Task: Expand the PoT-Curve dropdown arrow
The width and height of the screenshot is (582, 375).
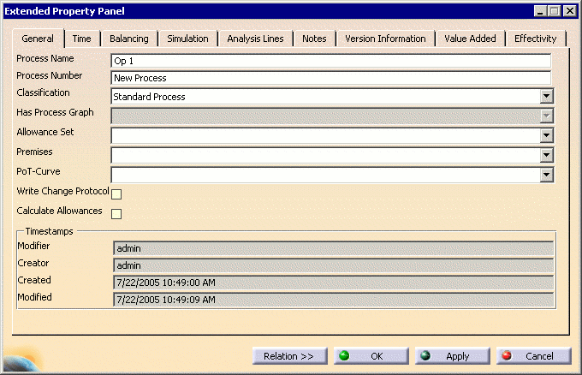Action: tap(546, 175)
